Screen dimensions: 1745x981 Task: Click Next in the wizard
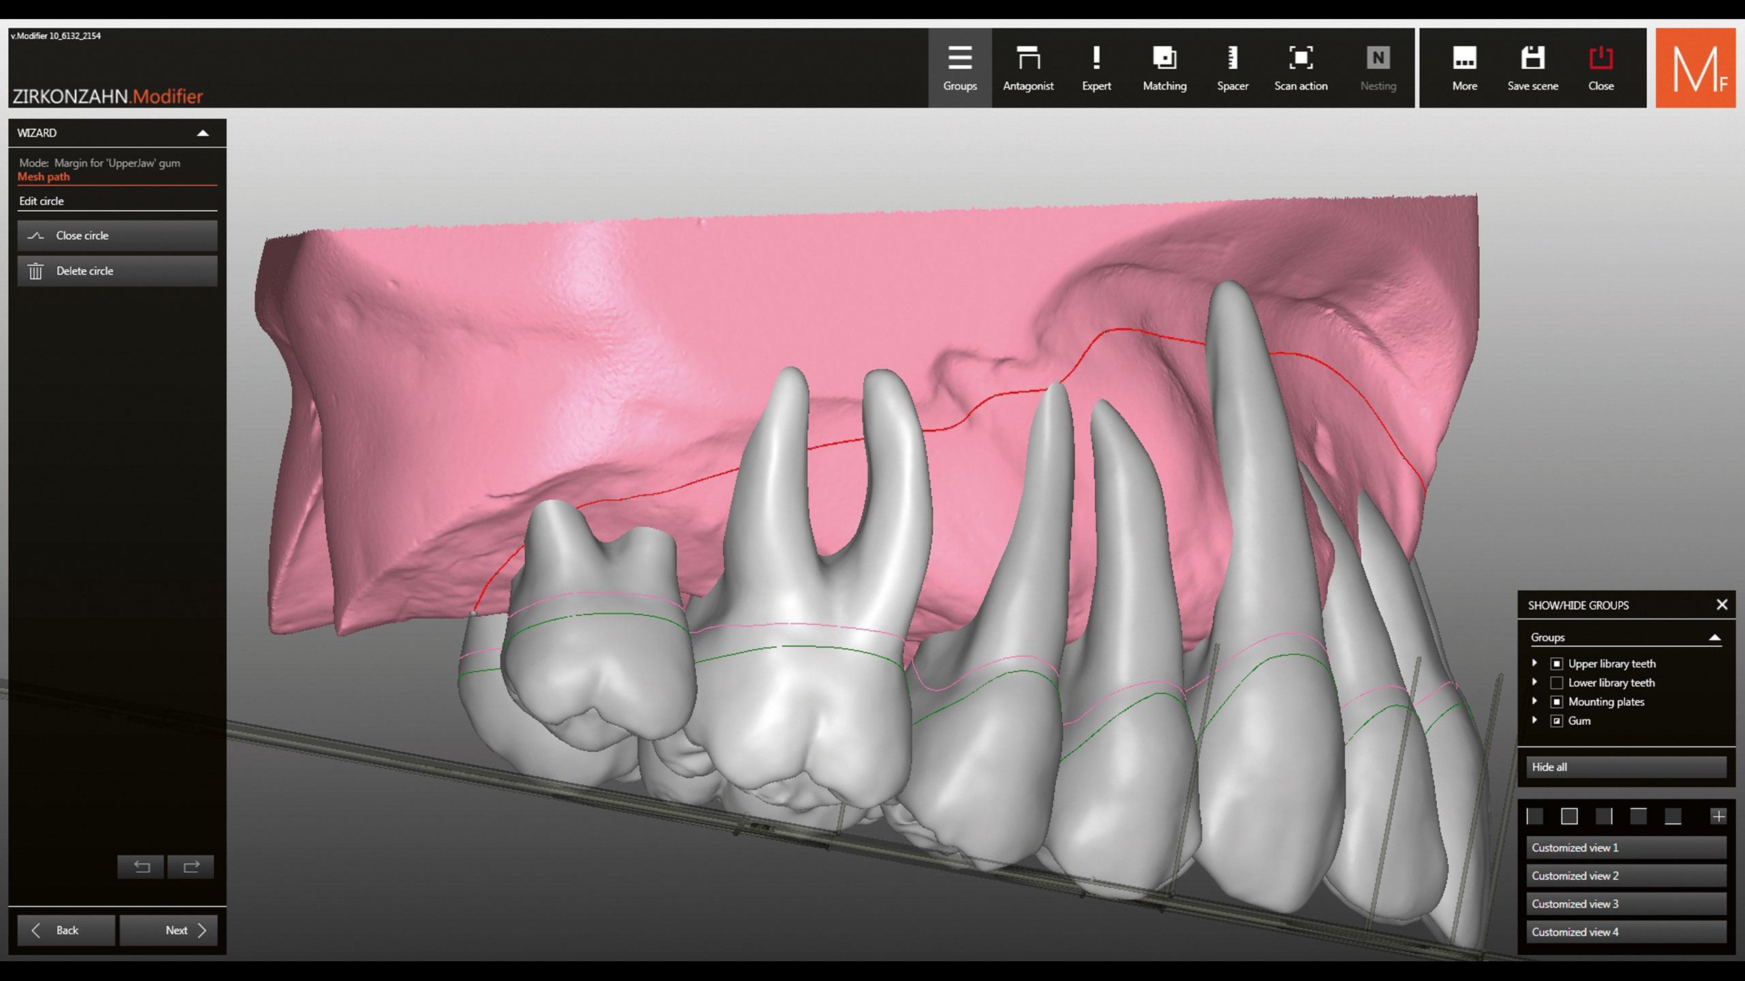168,930
